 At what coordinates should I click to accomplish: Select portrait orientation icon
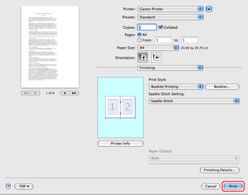(x=142, y=57)
